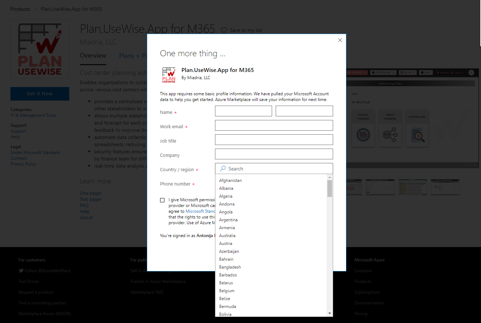The width and height of the screenshot is (481, 323).
Task: Click the search magnifier icon in country field
Action: pos(223,168)
